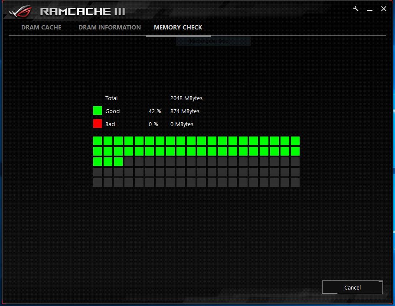Click the 874 MBytes good value

(x=185, y=111)
